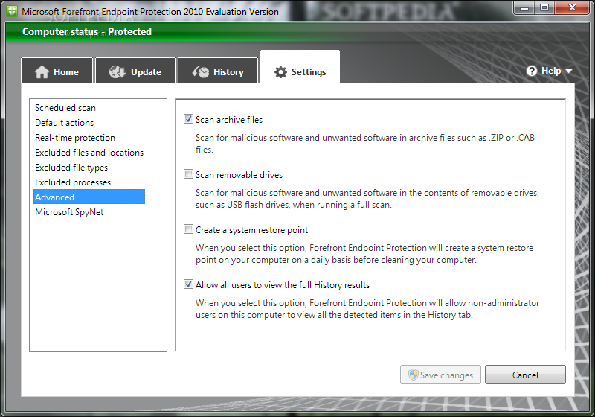Enable Create a system restore point

tap(188, 229)
